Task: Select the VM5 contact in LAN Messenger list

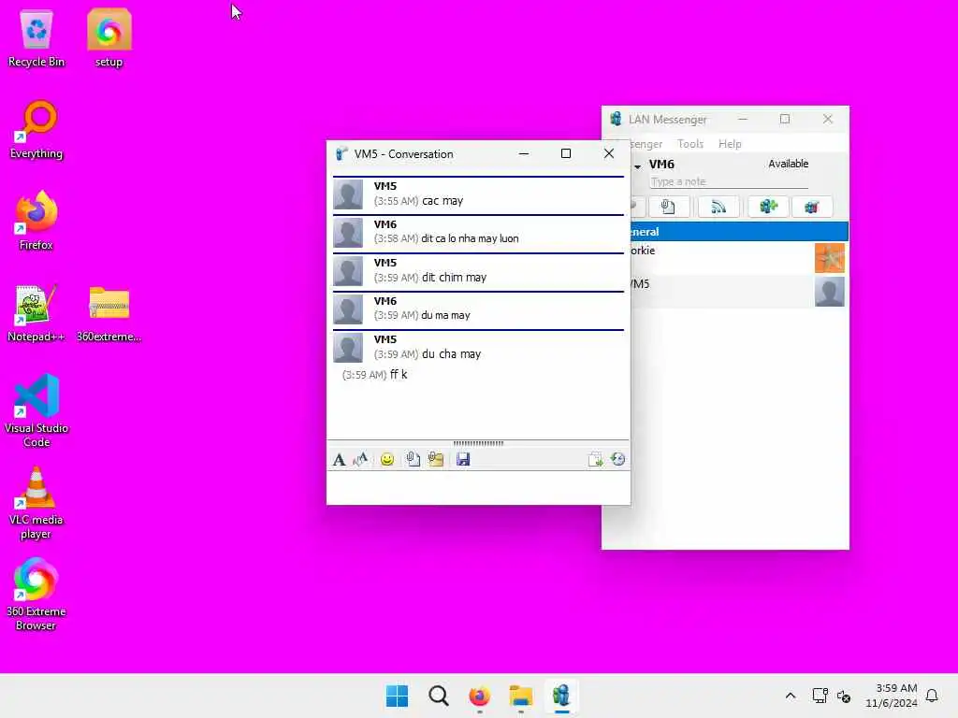Action: point(739,292)
